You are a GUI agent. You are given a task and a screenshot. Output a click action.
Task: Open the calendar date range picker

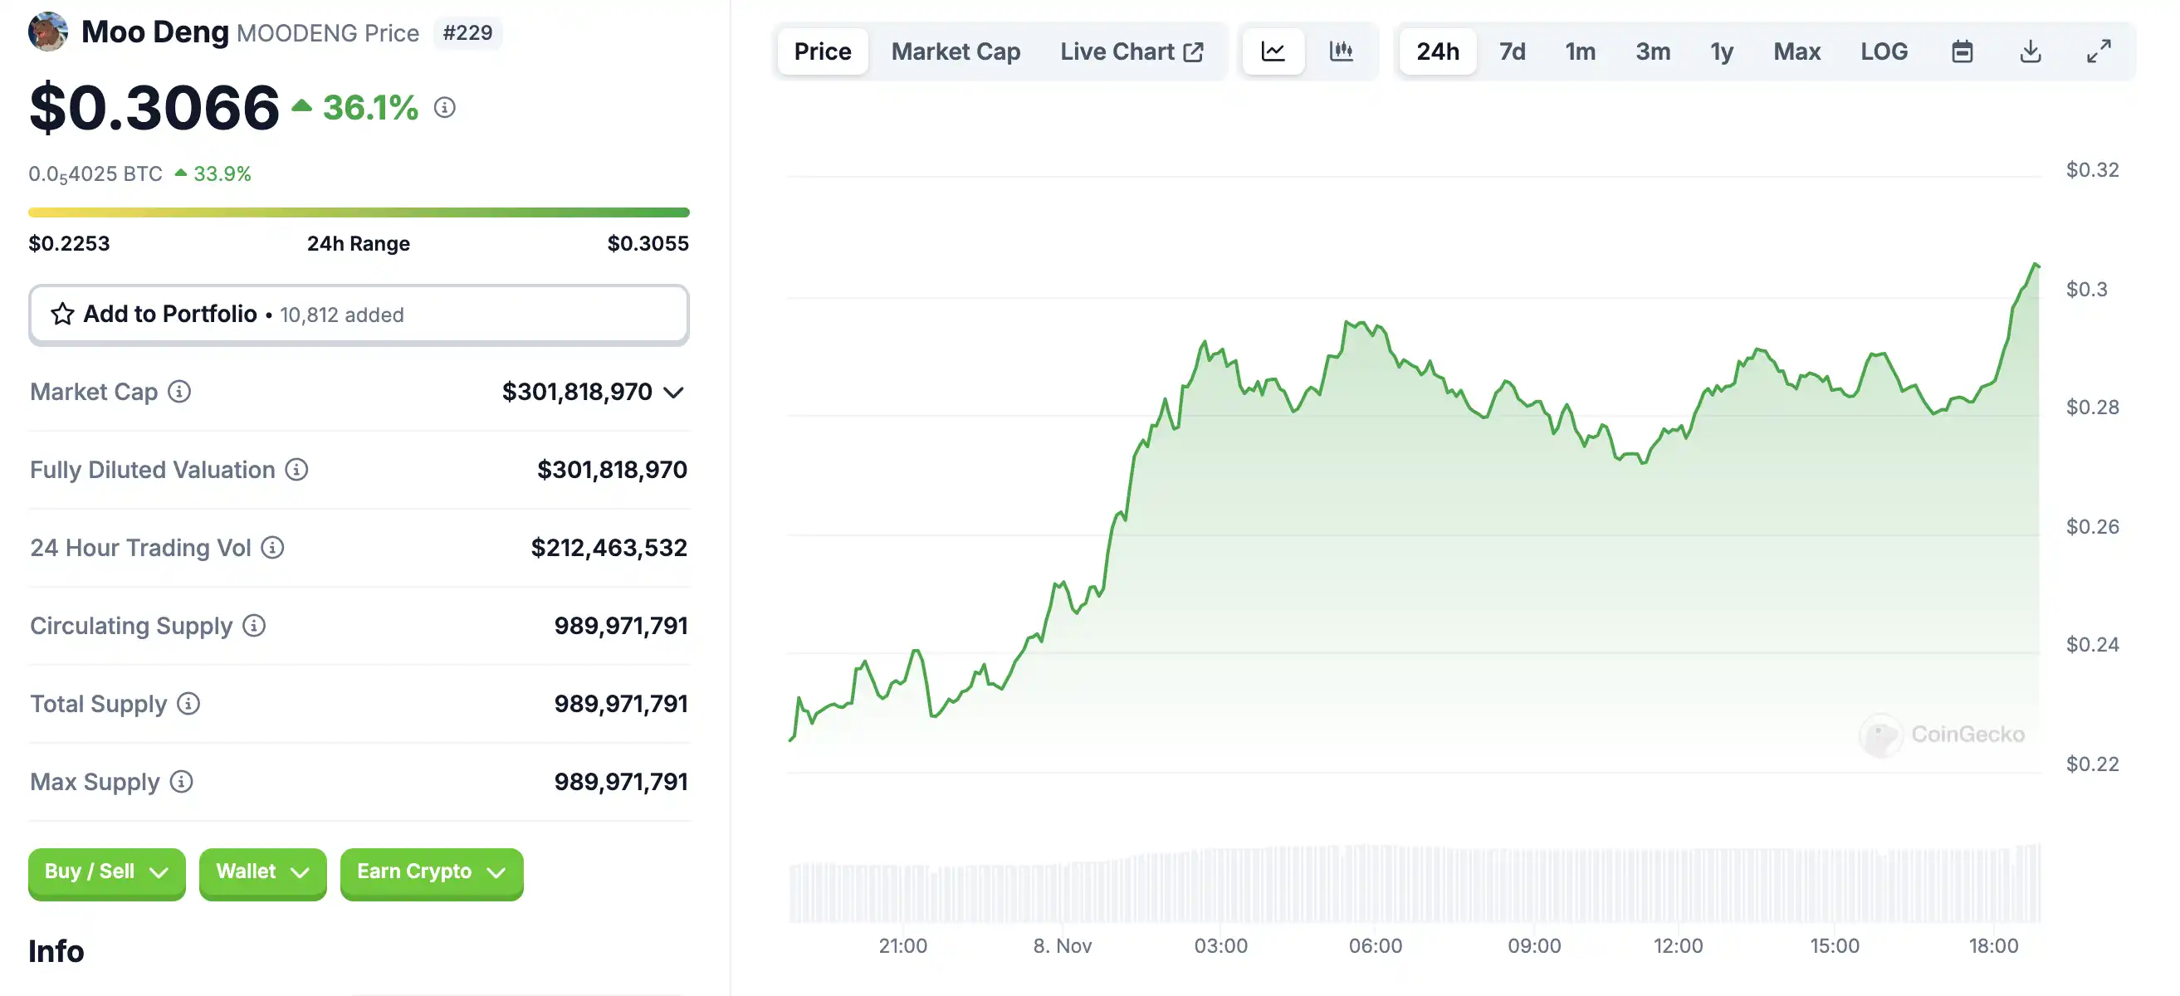pos(1962,51)
